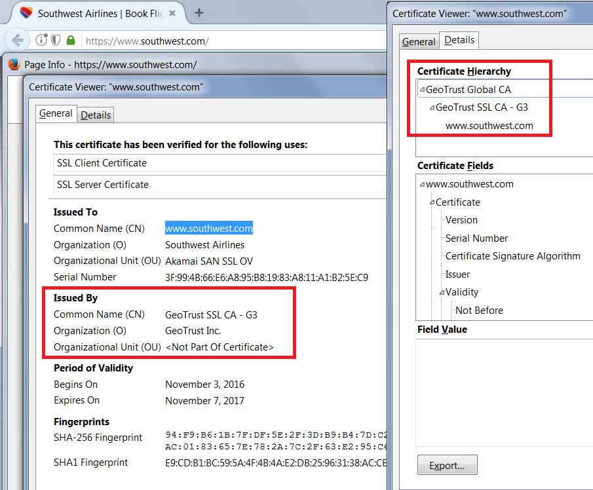Click inside the empty Field Value box

(504, 392)
